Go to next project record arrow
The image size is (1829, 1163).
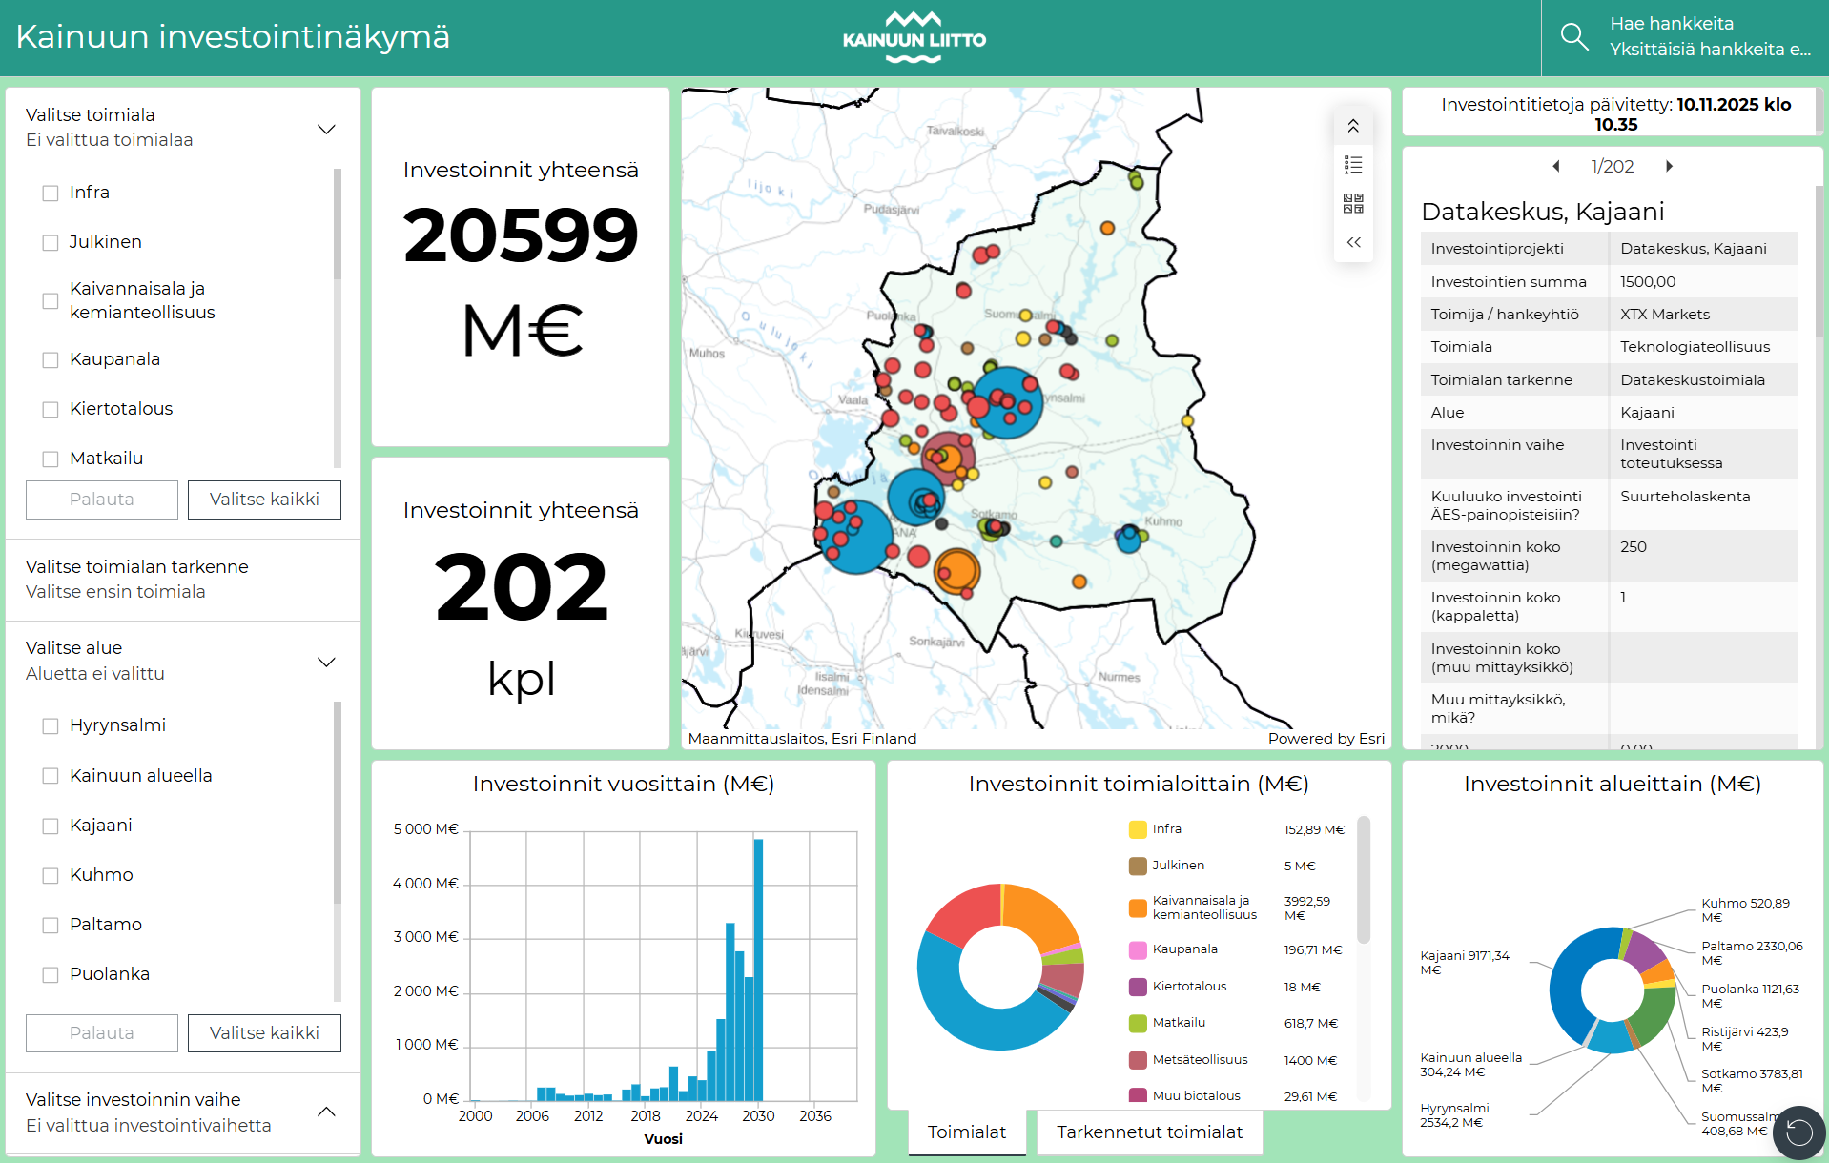(x=1669, y=166)
